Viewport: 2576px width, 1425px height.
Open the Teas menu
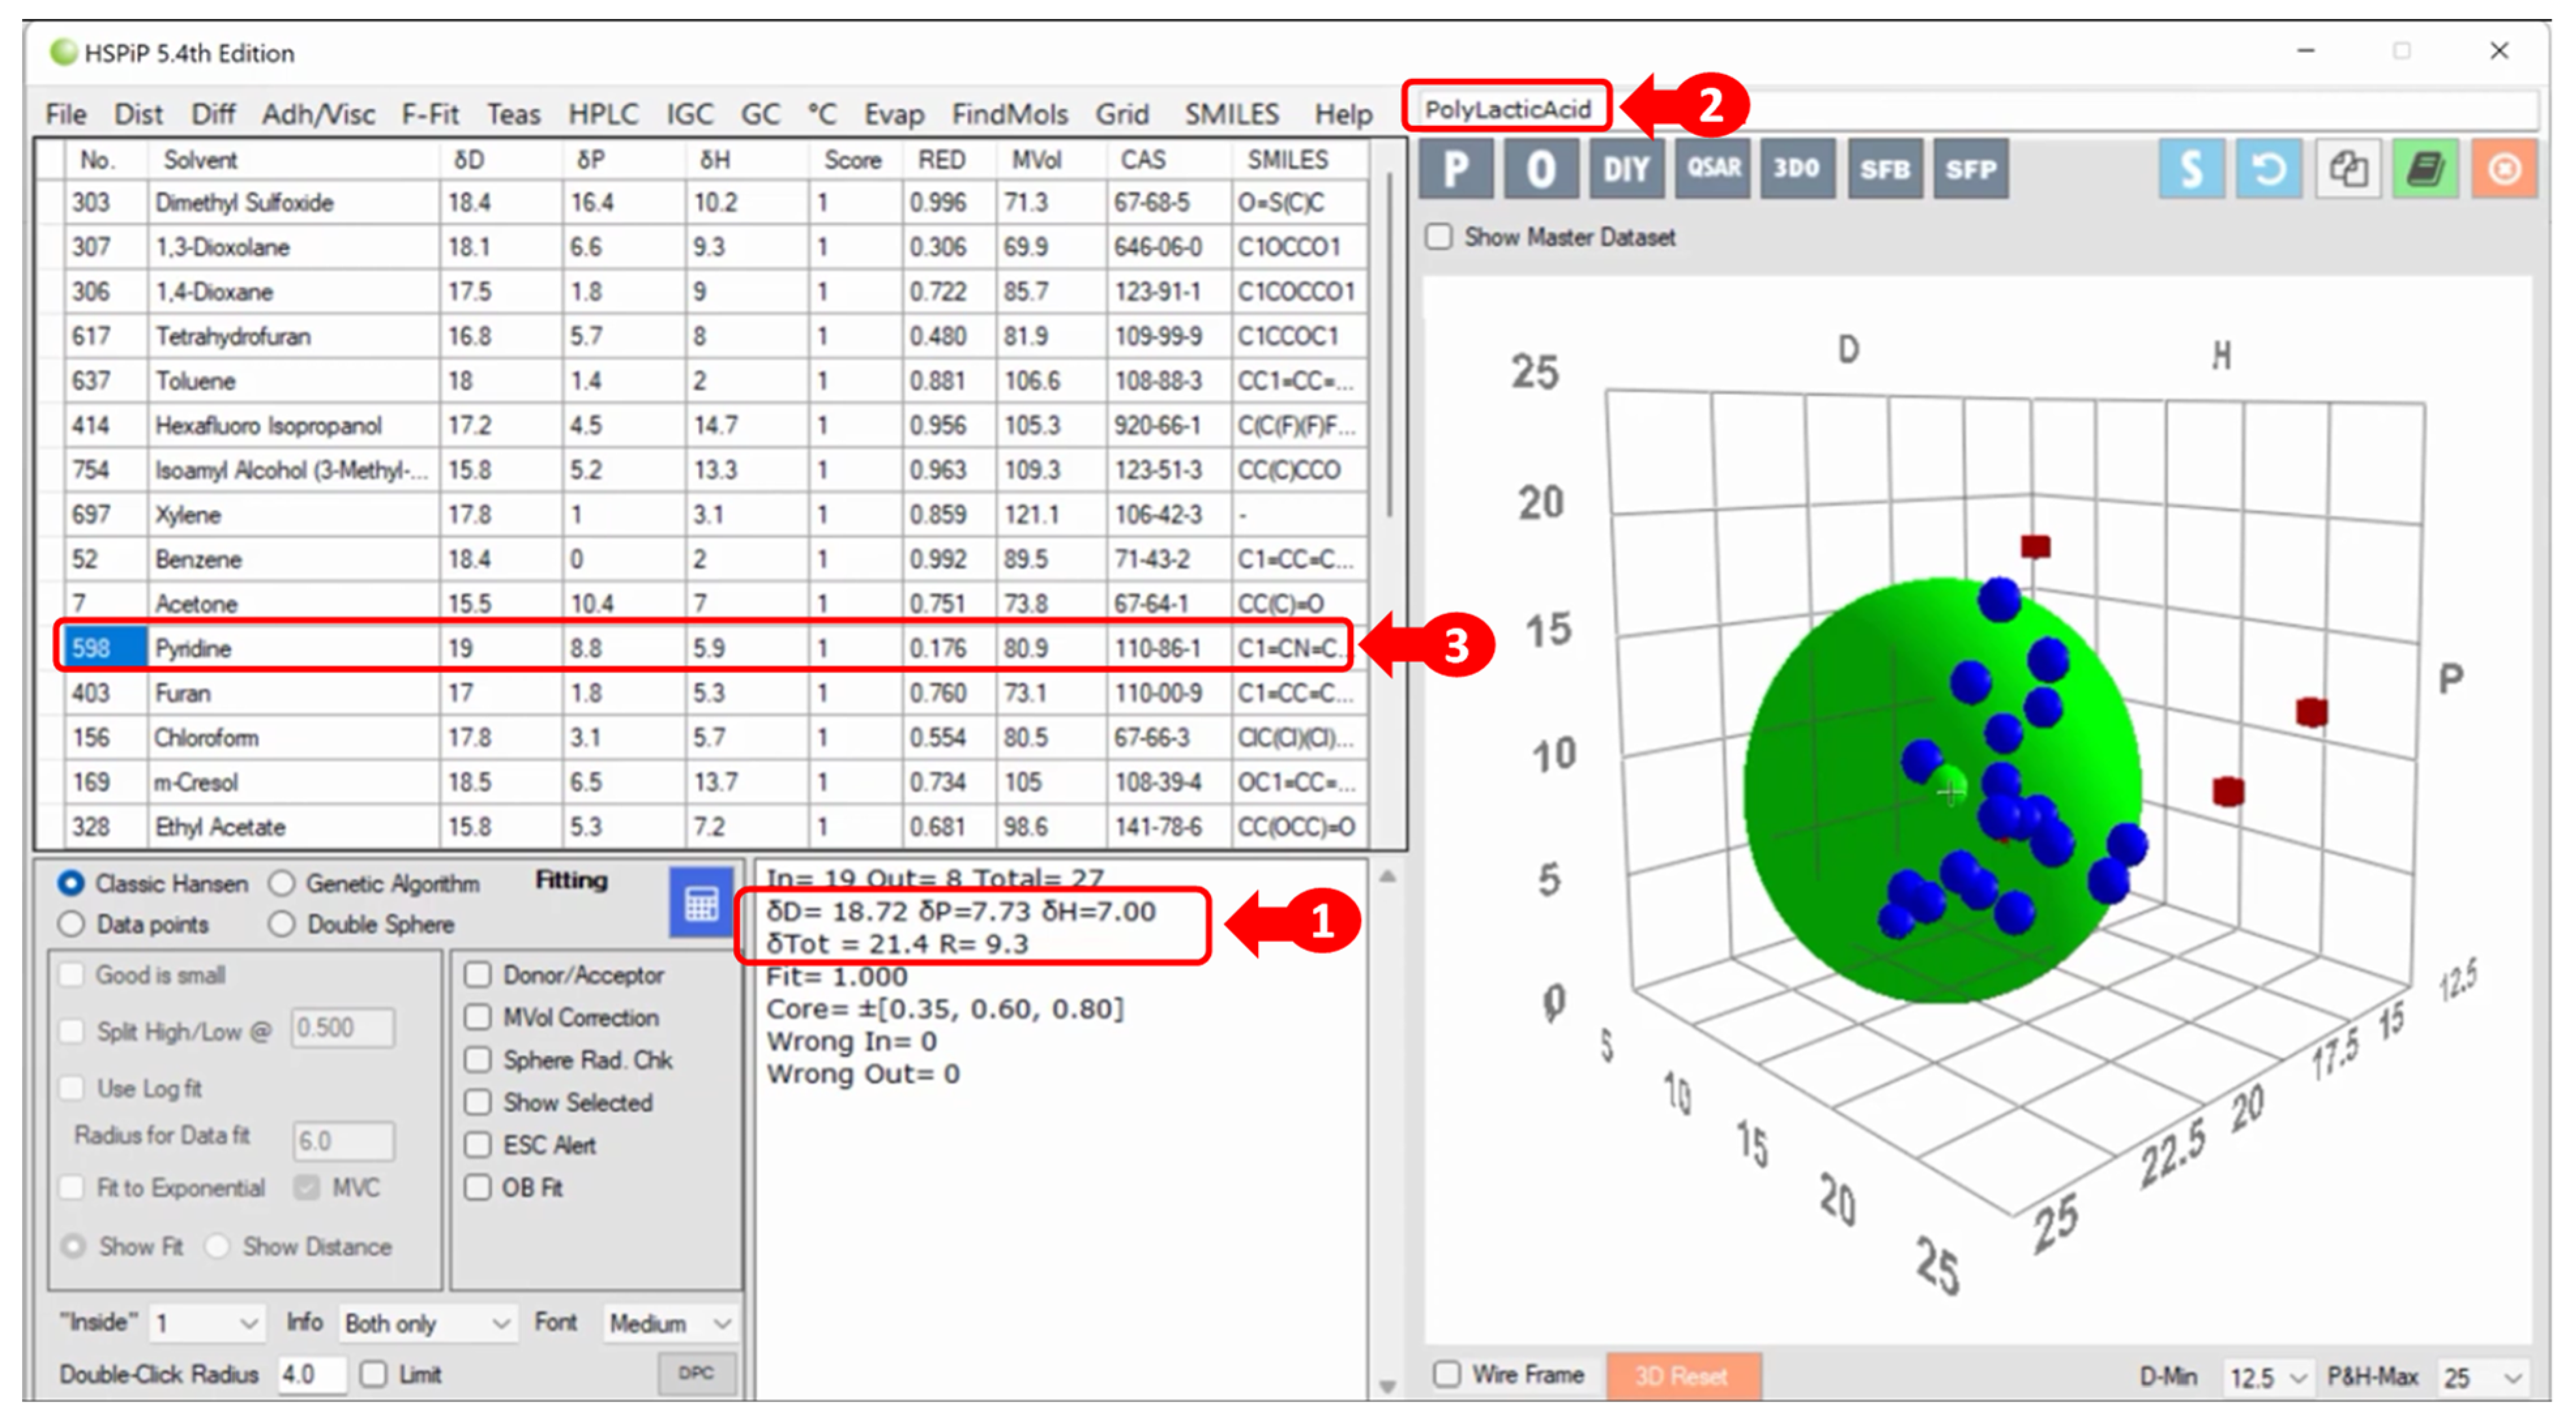[513, 115]
